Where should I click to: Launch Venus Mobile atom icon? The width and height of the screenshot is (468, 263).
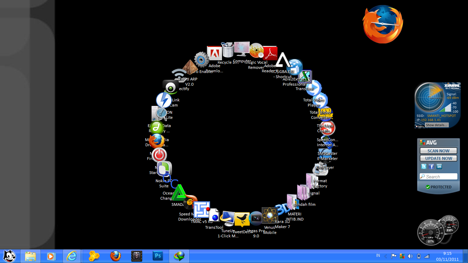[x=270, y=215]
